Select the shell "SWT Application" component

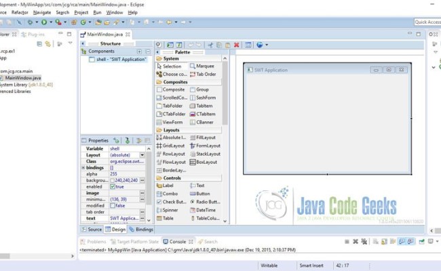(x=119, y=59)
